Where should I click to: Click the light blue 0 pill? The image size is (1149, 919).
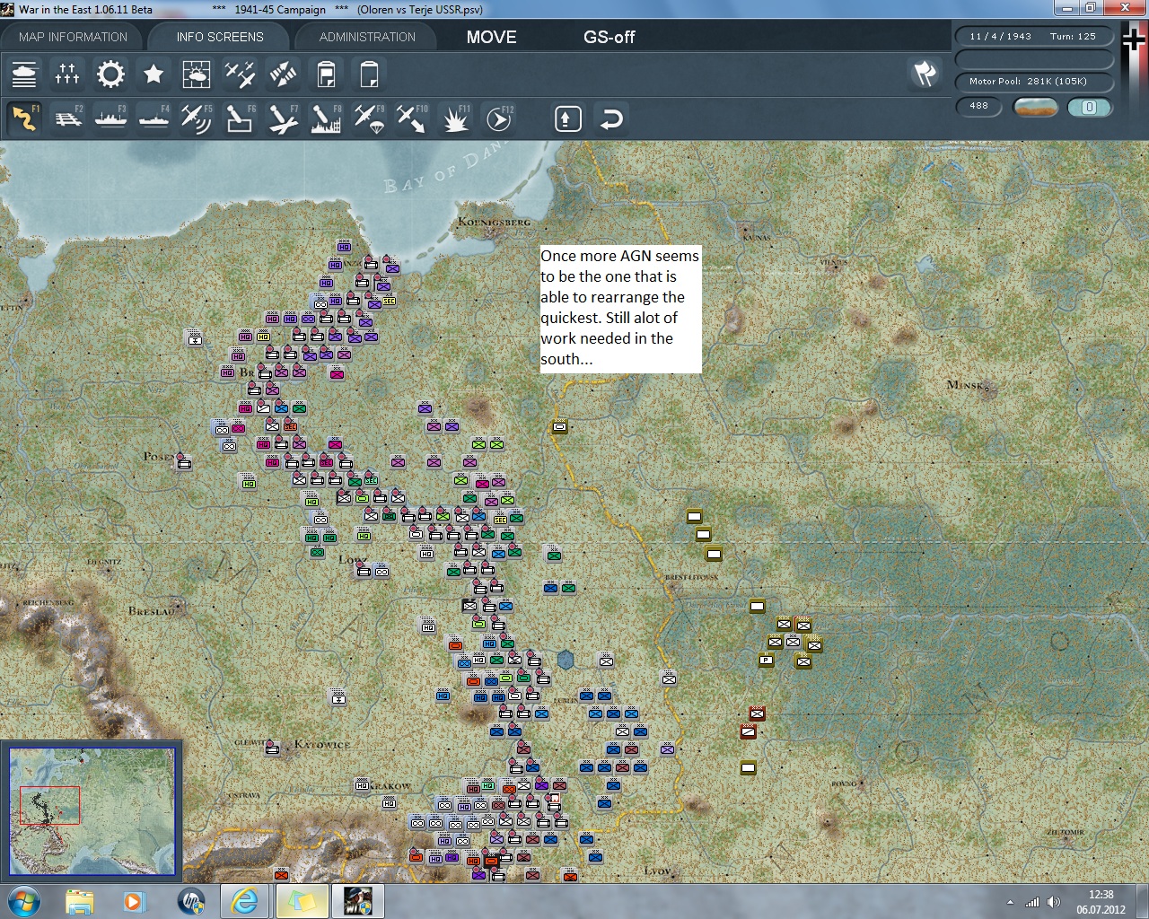(x=1090, y=107)
